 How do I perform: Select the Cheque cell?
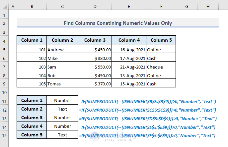pos(161,67)
